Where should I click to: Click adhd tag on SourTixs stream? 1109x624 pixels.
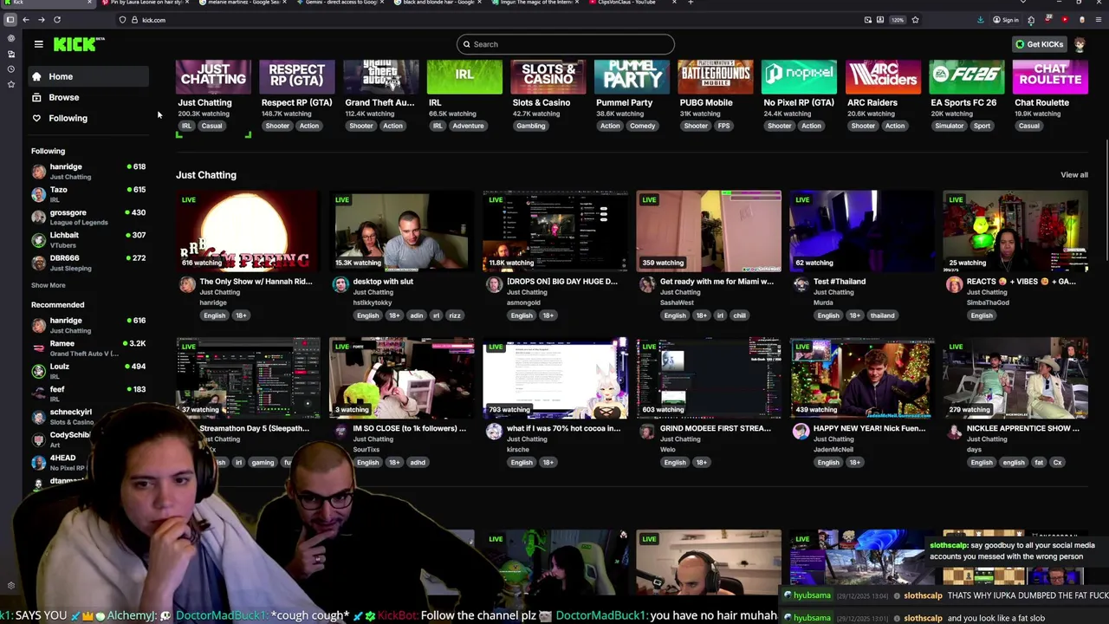click(x=418, y=462)
